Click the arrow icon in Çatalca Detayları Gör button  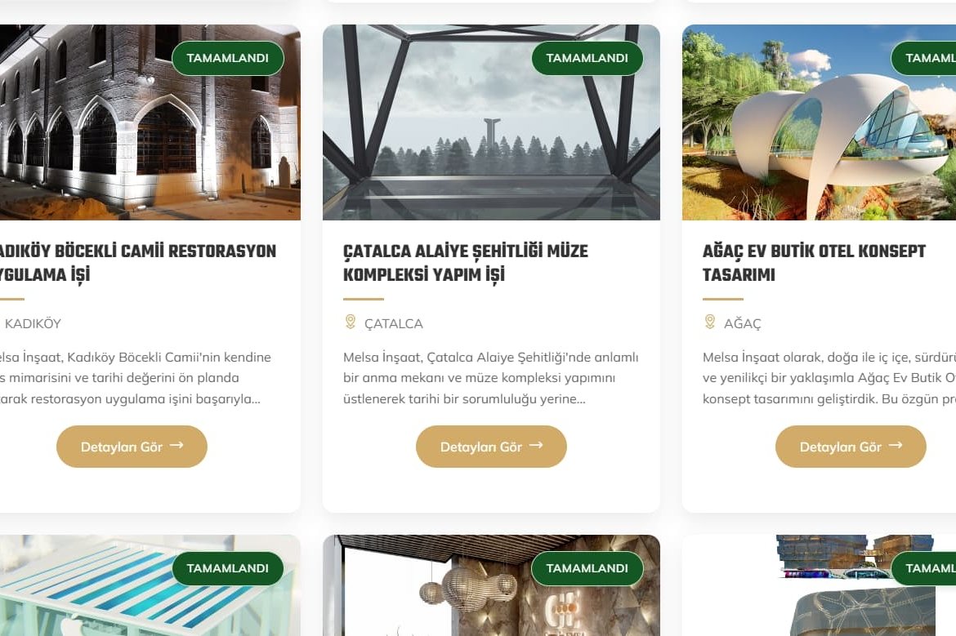coord(536,445)
